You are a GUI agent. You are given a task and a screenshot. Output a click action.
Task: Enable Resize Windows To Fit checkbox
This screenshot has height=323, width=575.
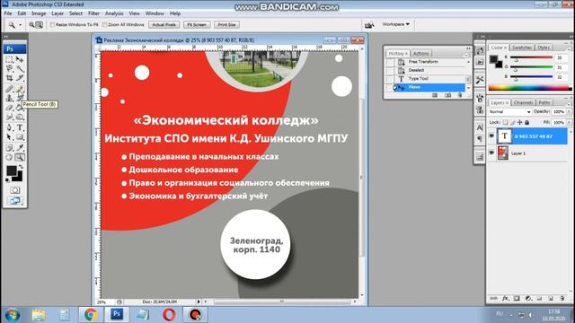(x=52, y=24)
